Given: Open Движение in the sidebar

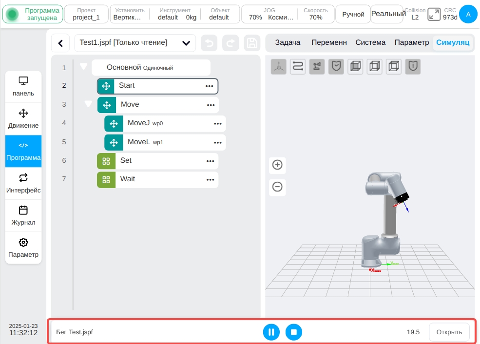Looking at the screenshot, I should (23, 119).
